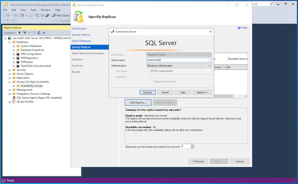Select 'TestAOAG (Synchronized)' in the tree
298x184 pixels.
coord(36,66)
